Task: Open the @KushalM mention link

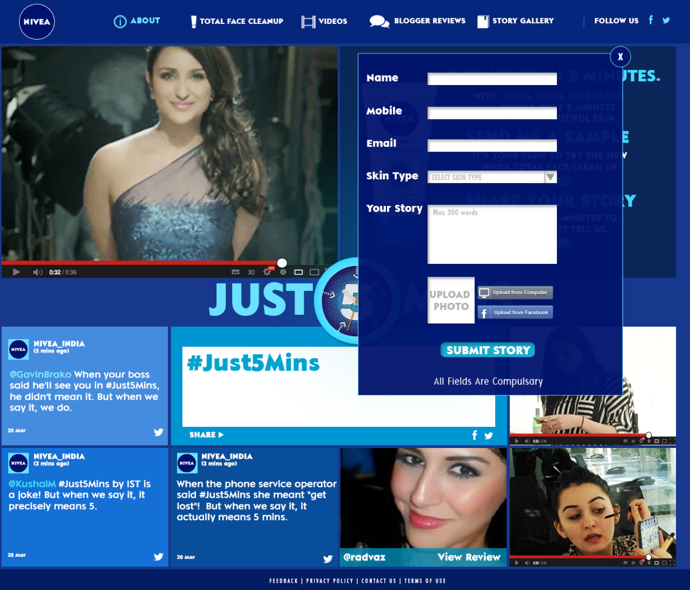Action: [x=32, y=484]
